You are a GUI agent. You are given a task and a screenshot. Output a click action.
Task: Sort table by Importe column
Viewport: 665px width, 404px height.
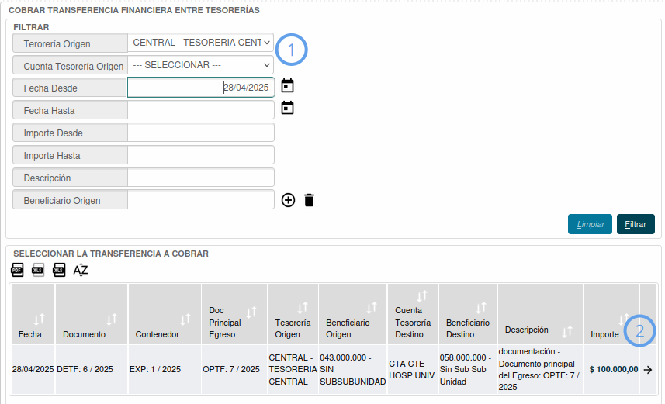[623, 319]
